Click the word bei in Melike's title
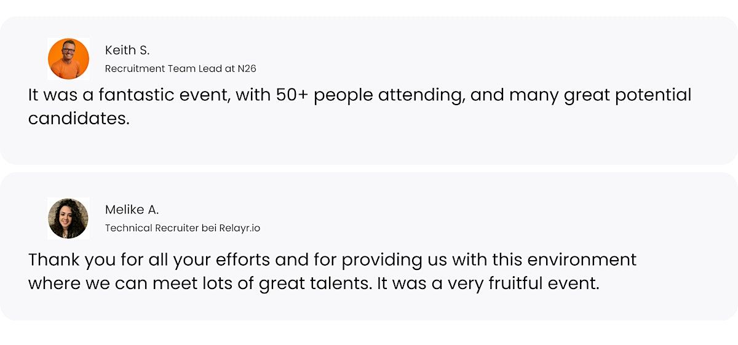The width and height of the screenshot is (738, 345). point(209,228)
